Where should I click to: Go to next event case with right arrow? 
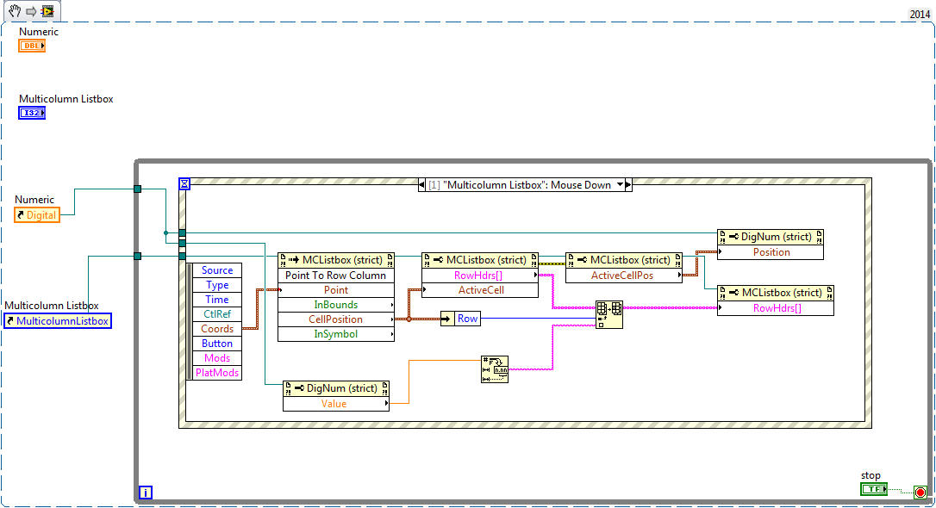pos(628,185)
